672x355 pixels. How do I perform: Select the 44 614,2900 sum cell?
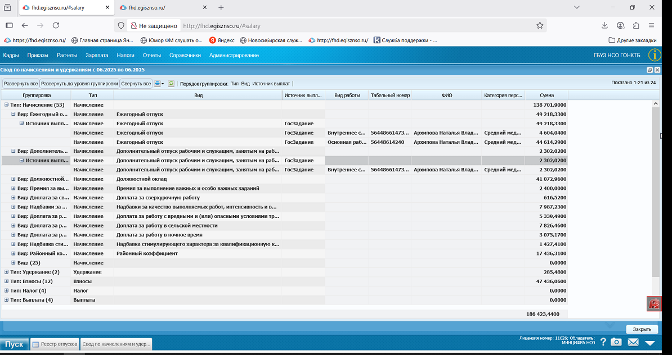click(x=546, y=142)
